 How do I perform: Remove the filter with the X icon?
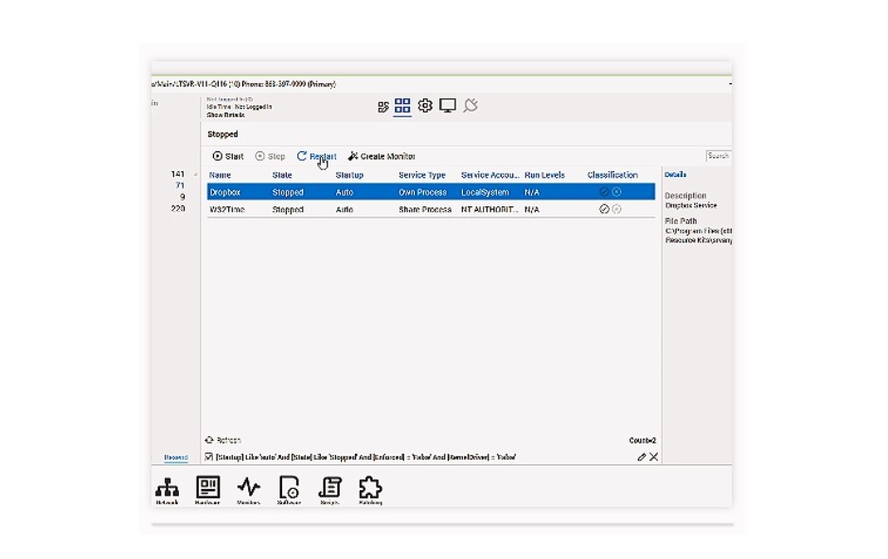coord(653,457)
